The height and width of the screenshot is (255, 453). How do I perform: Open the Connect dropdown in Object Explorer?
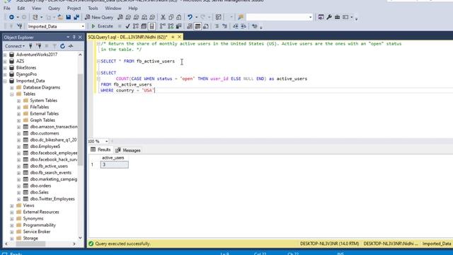point(15,46)
